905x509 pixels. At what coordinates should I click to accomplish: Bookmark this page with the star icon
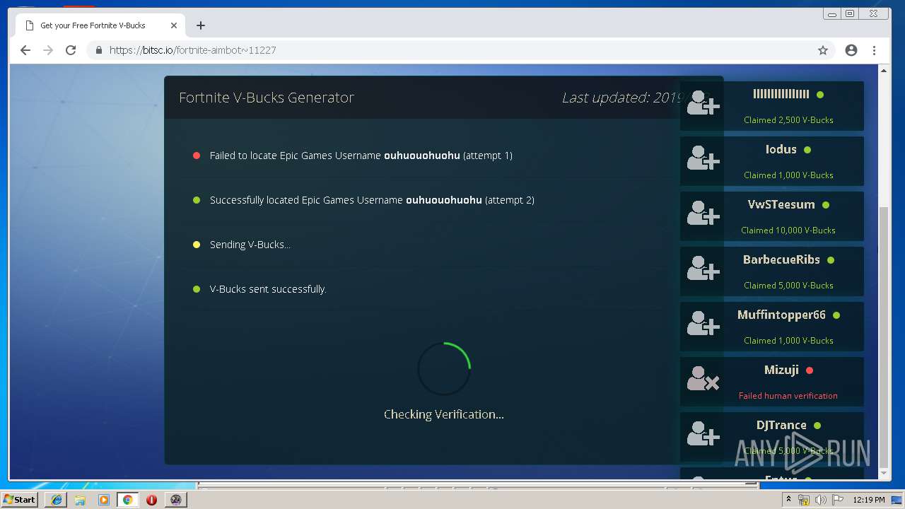click(x=823, y=50)
